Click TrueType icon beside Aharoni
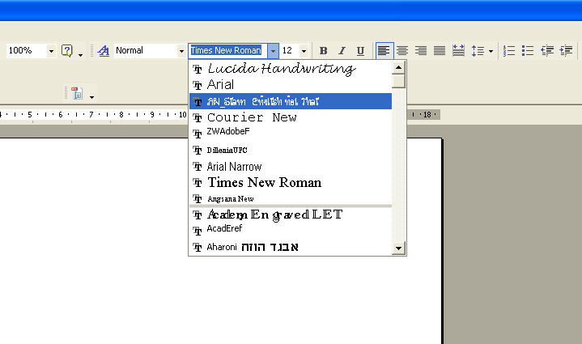582x344 pixels. pos(198,247)
